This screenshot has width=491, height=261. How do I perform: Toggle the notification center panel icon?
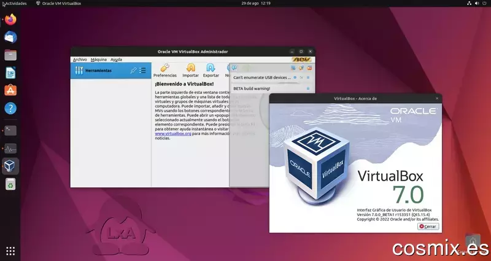tap(234, 68)
